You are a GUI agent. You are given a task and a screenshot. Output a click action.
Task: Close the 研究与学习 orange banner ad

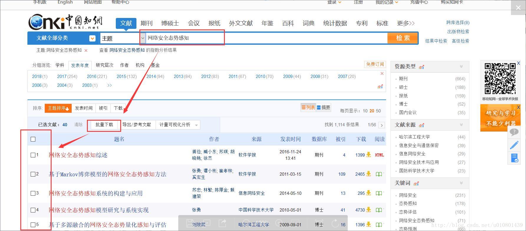pos(518,107)
